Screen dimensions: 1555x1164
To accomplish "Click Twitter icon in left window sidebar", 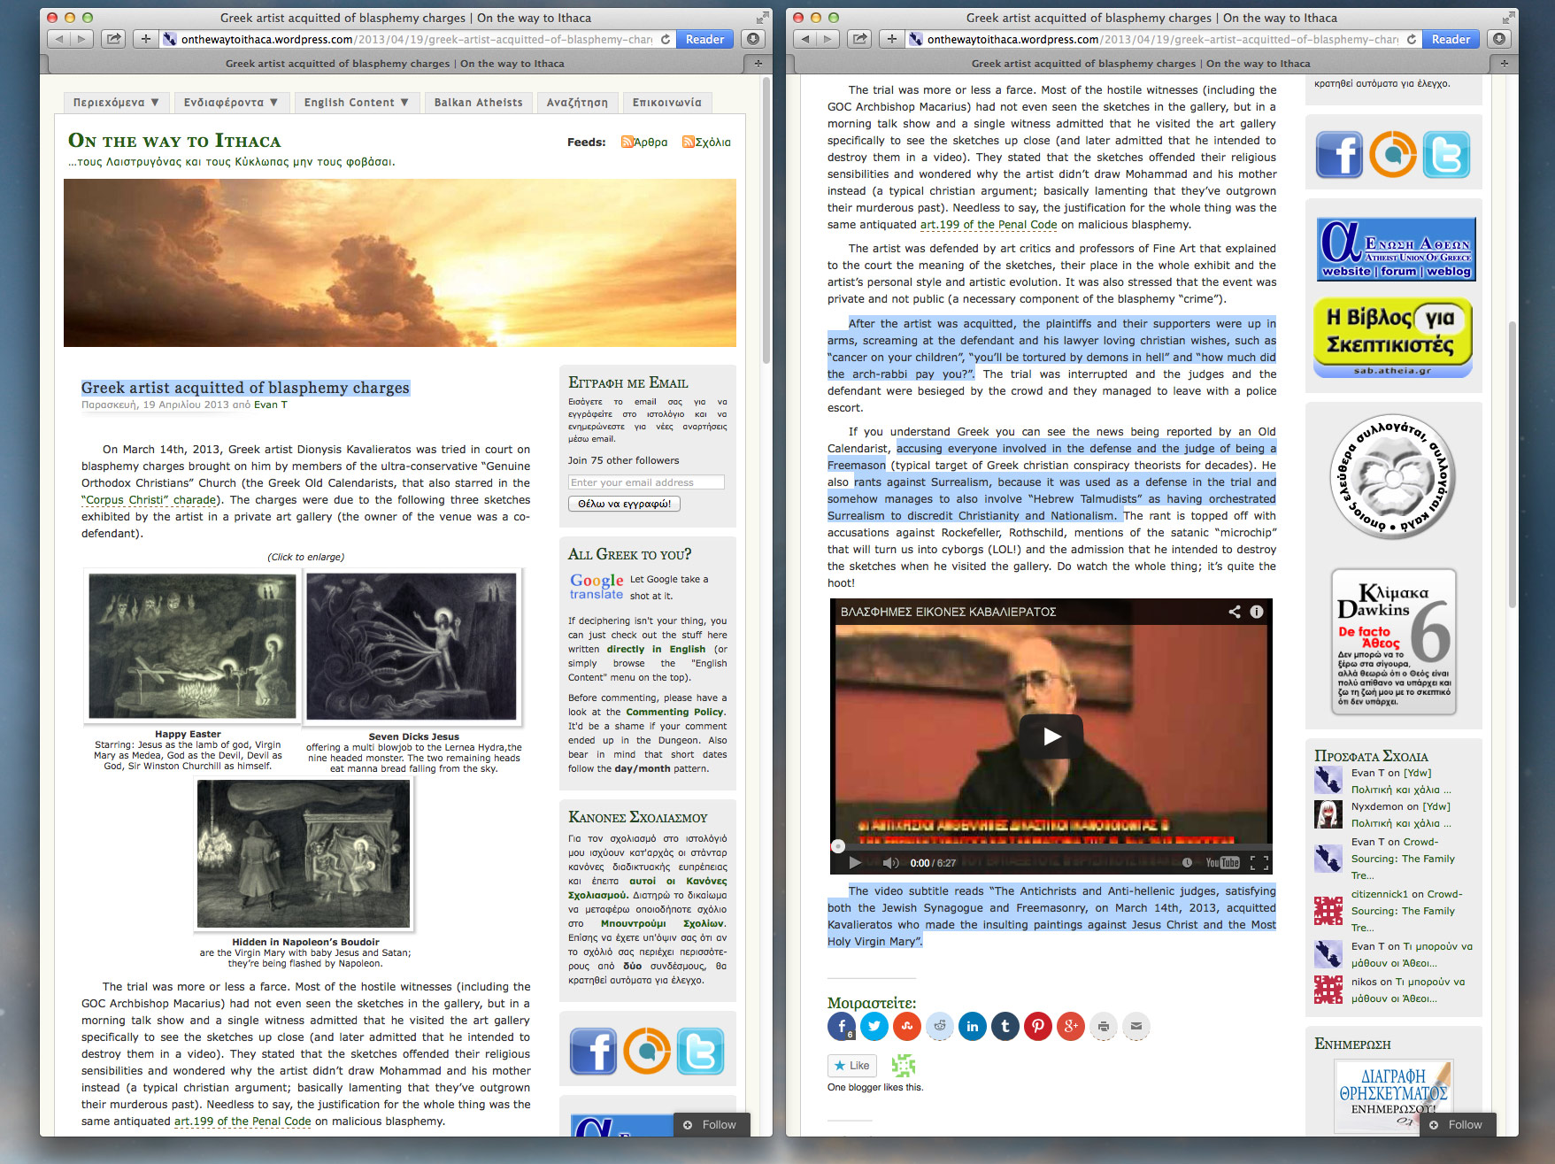I will [700, 1051].
